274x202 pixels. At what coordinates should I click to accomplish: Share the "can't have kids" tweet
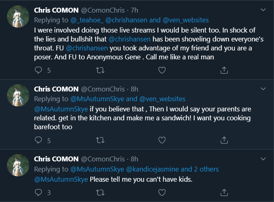point(224,191)
